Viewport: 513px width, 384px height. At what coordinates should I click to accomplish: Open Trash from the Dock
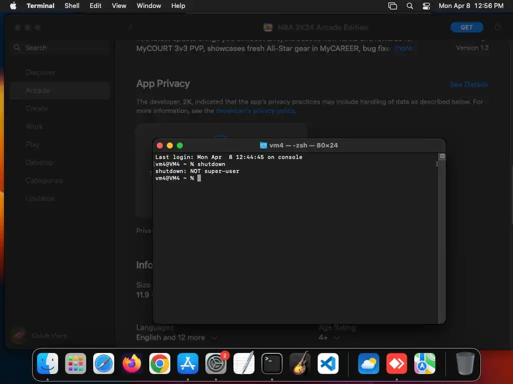[x=465, y=363]
